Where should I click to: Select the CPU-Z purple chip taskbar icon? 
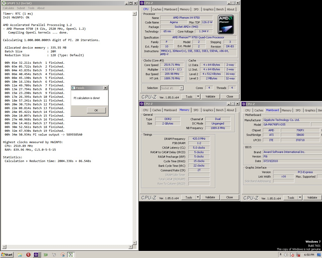point(36,255)
